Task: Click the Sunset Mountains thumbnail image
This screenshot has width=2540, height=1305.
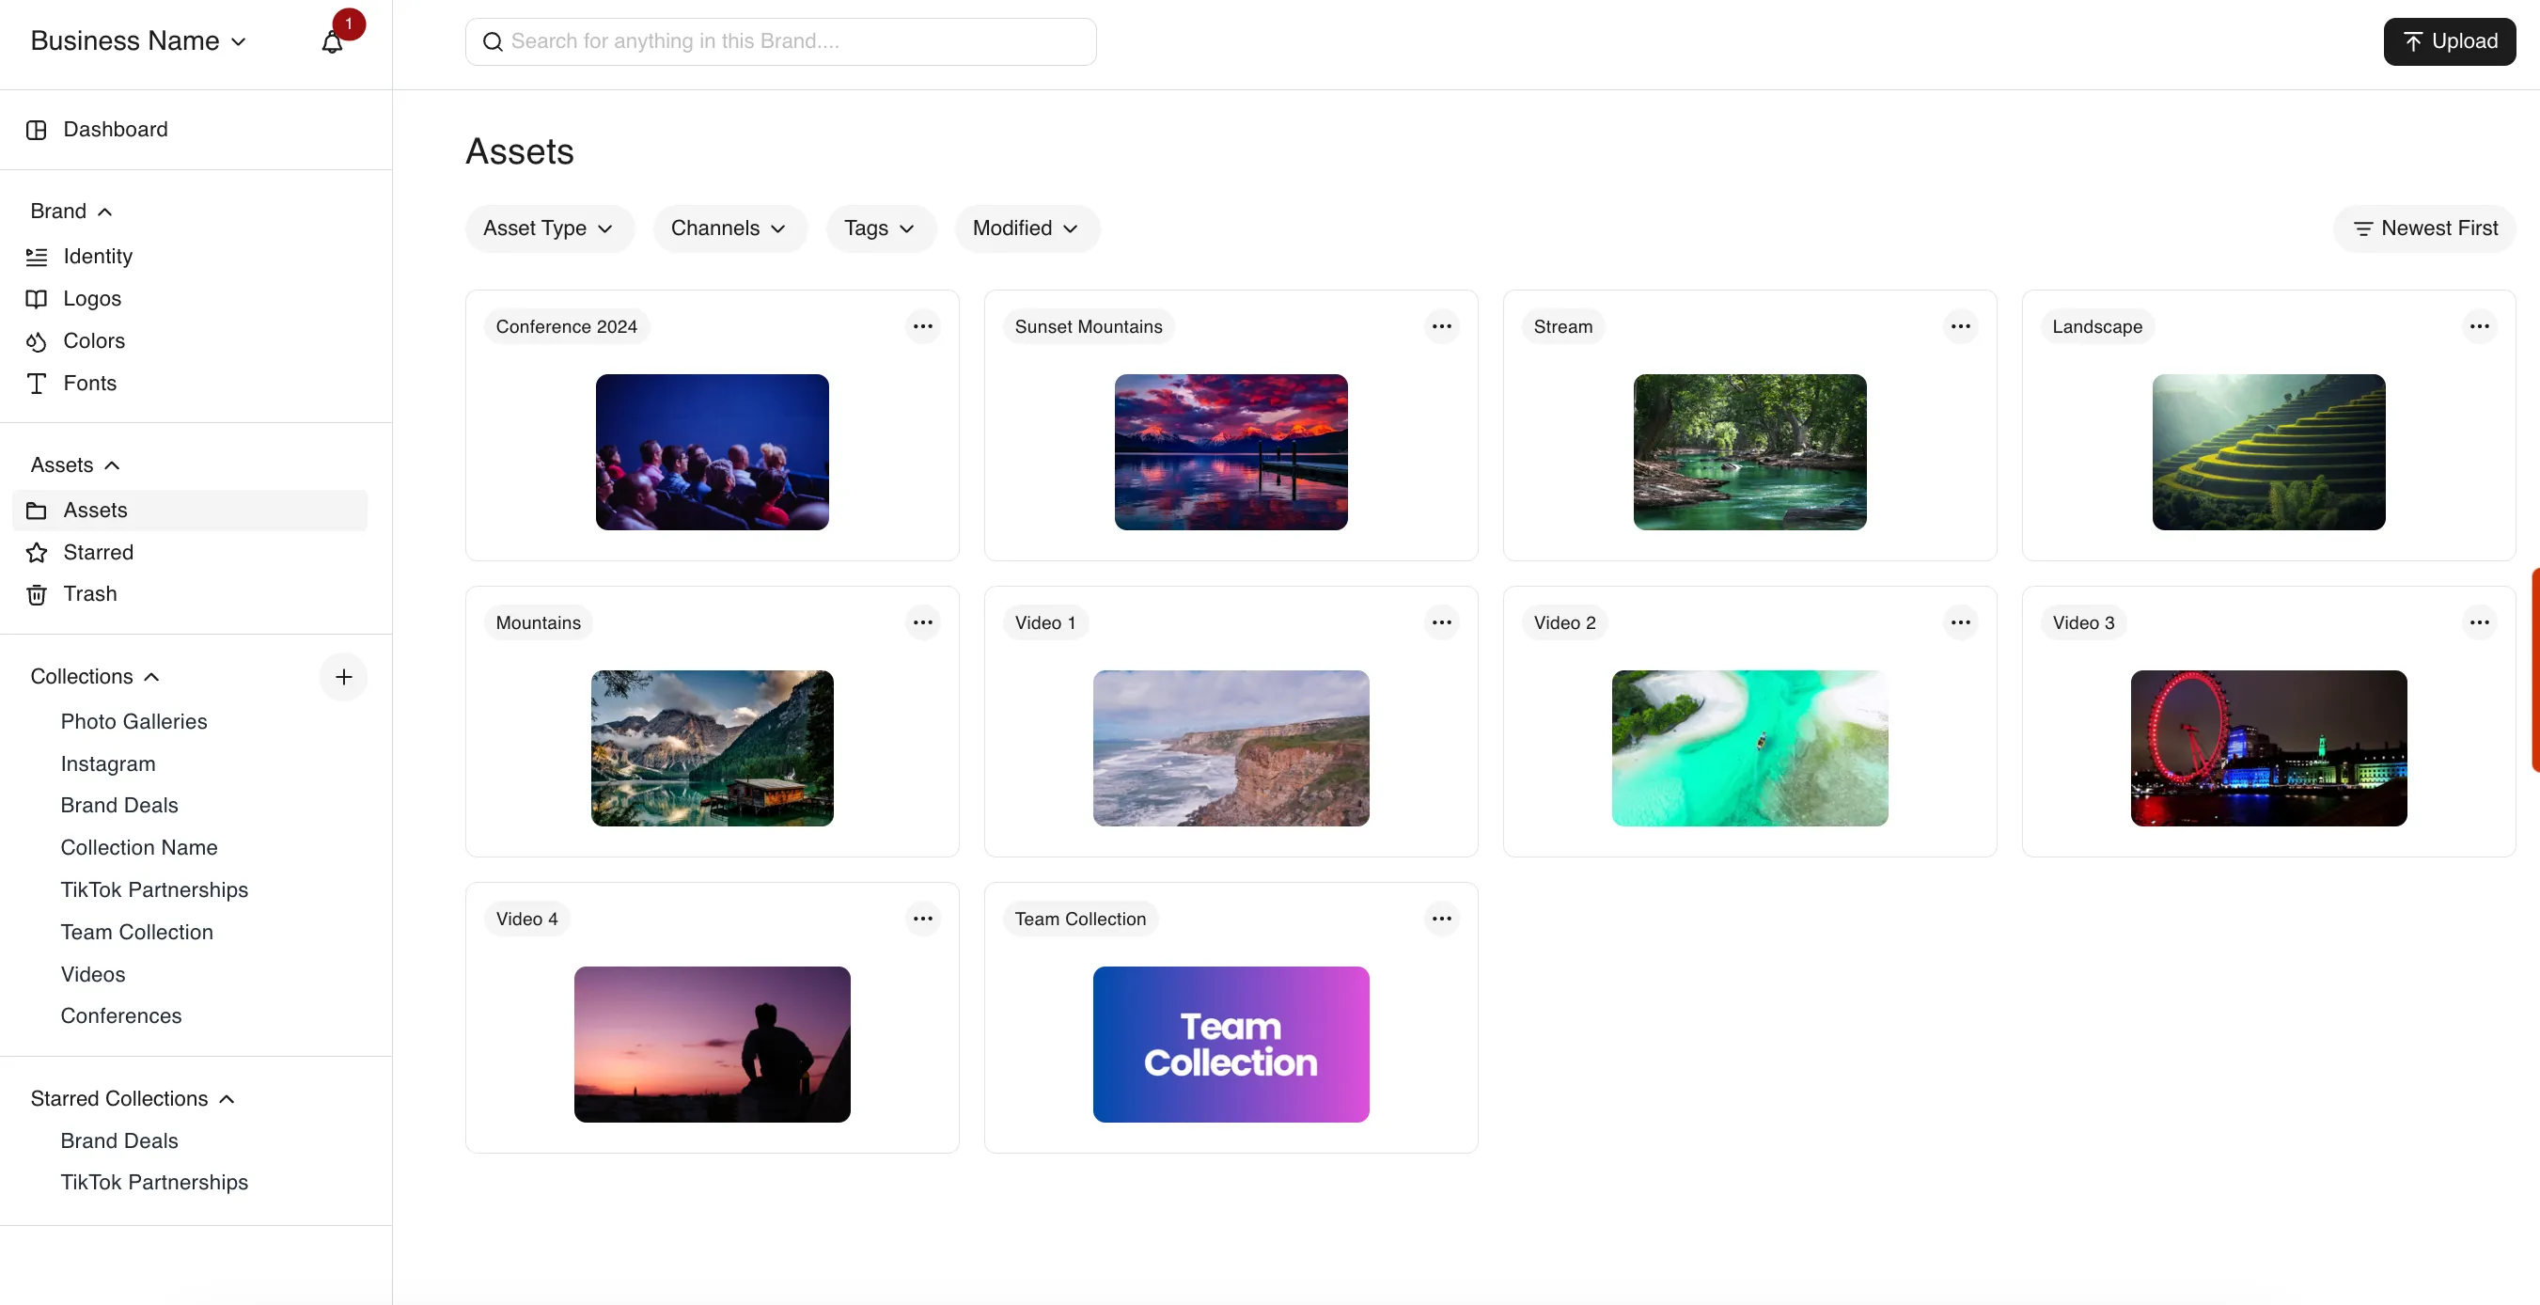Action: (x=1231, y=452)
